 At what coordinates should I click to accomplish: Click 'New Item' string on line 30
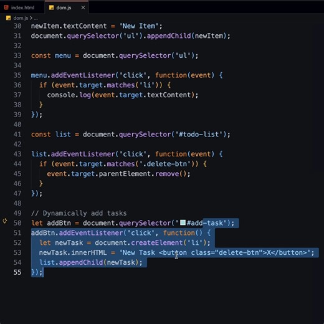(138, 26)
